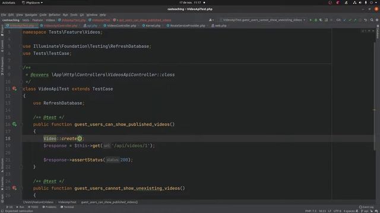Screen dimensions: 380x213
Task: Open the user account dropdown icon in toolbar
Action: point(211,20)
